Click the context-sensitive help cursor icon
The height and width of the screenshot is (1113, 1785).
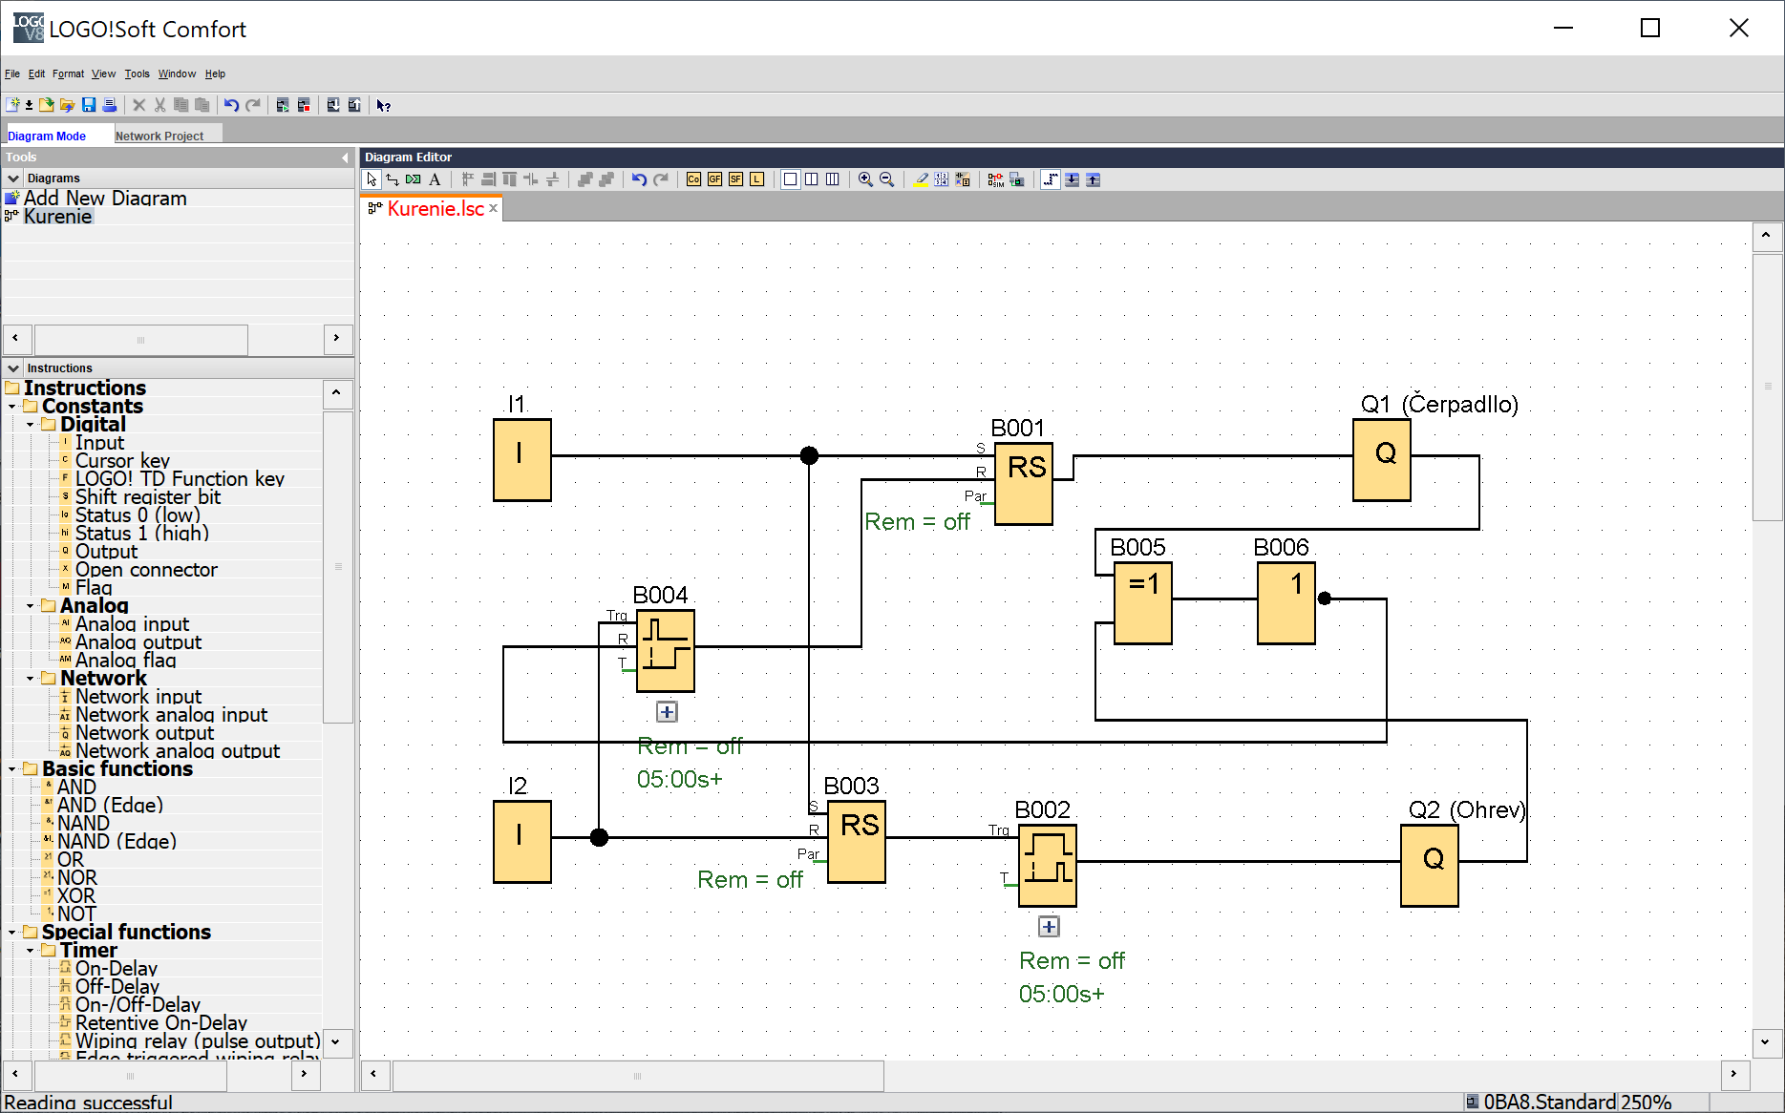(x=384, y=105)
